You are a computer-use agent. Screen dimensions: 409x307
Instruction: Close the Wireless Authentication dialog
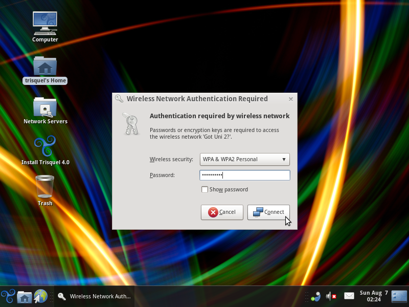point(291,99)
